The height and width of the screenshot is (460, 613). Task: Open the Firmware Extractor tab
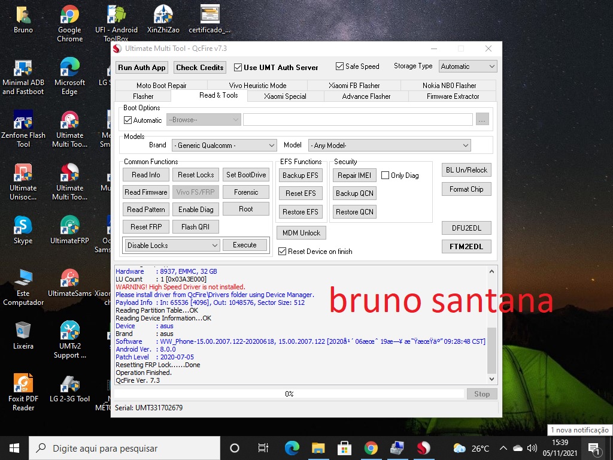[453, 96]
